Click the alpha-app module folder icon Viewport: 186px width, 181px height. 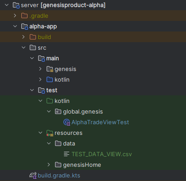24,27
